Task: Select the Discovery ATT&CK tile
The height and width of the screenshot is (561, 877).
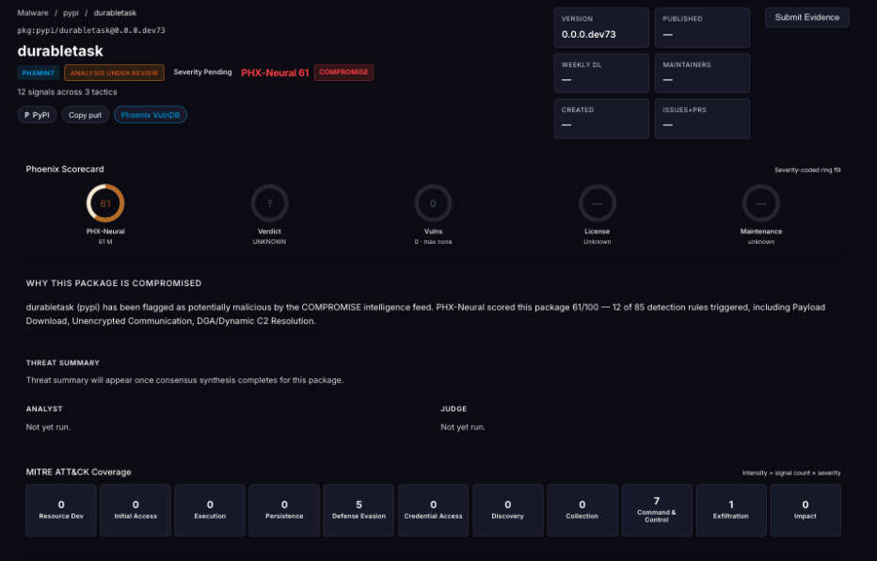Action: (508, 510)
